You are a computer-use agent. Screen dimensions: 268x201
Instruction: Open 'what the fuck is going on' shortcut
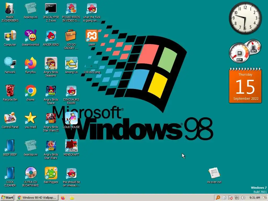tap(92, 9)
